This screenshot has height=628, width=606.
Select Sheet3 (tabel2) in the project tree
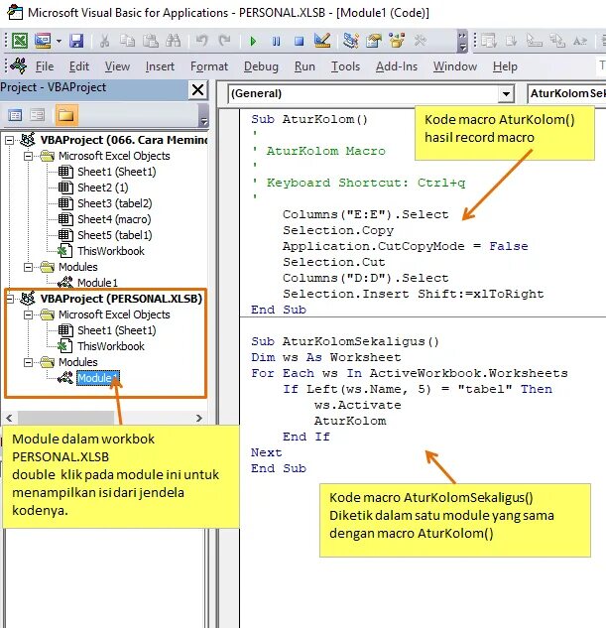[114, 203]
